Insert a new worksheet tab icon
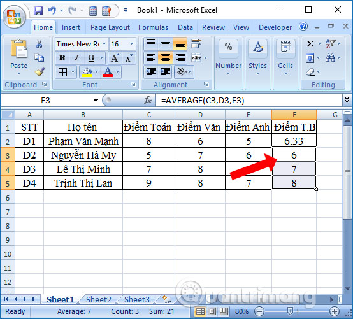This screenshot has height=319, width=353. (167, 299)
